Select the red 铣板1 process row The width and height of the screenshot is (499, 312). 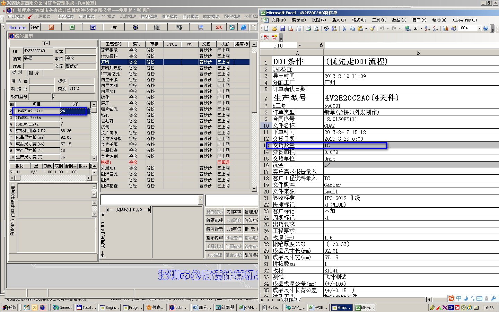point(175,162)
